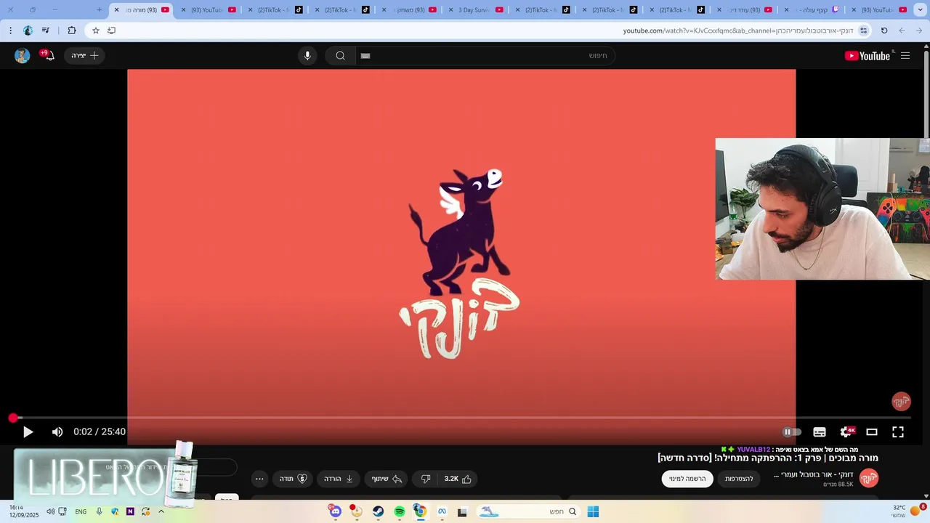This screenshot has height=523, width=930.
Task: Show hidden system tray icons chevron
Action: [161, 511]
